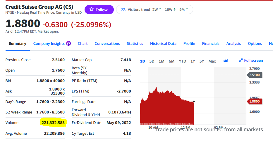Select the 1D chart range

[142, 61]
